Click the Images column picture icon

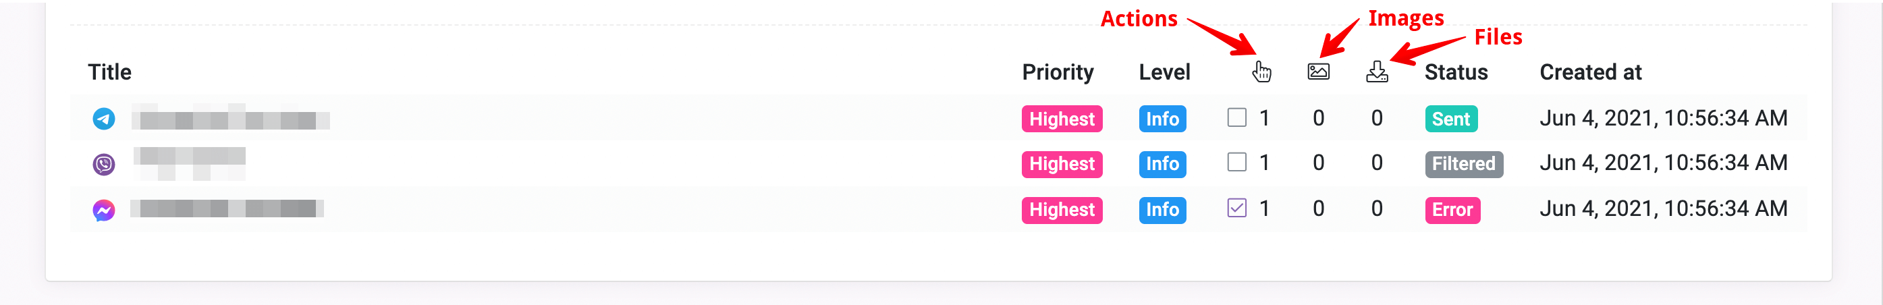(x=1318, y=72)
